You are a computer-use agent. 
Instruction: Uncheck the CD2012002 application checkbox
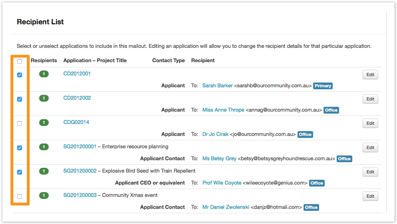(20, 99)
